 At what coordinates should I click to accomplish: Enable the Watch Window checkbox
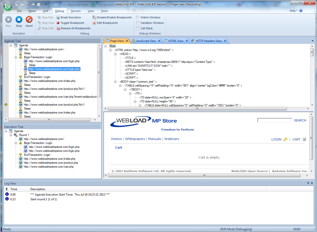(x=138, y=17)
